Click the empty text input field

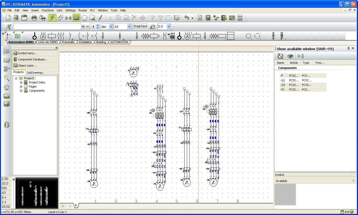pyautogui.click(x=47, y=27)
